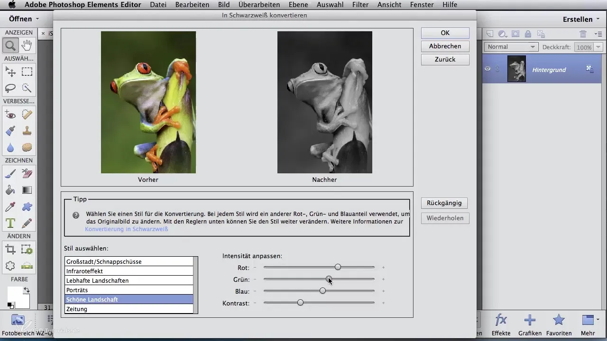Select the Straighten tool
This screenshot has width=607, height=341.
pyautogui.click(x=27, y=266)
